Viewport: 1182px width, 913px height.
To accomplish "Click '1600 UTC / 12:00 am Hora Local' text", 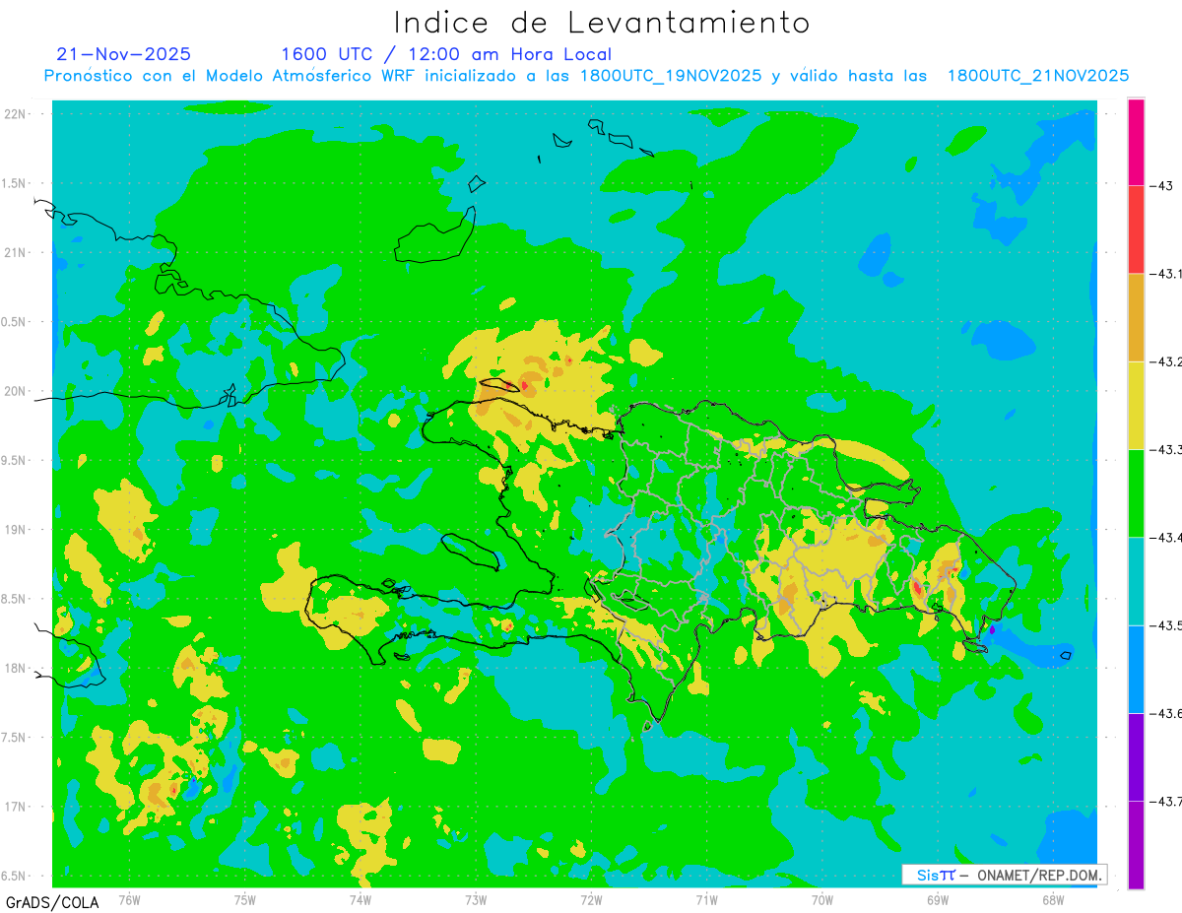I will pyautogui.click(x=446, y=54).
